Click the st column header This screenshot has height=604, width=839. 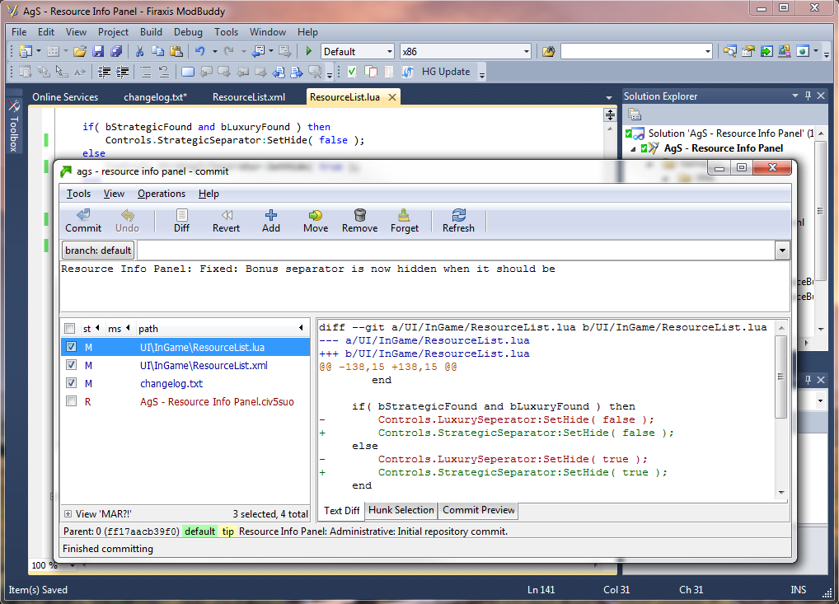pos(91,329)
